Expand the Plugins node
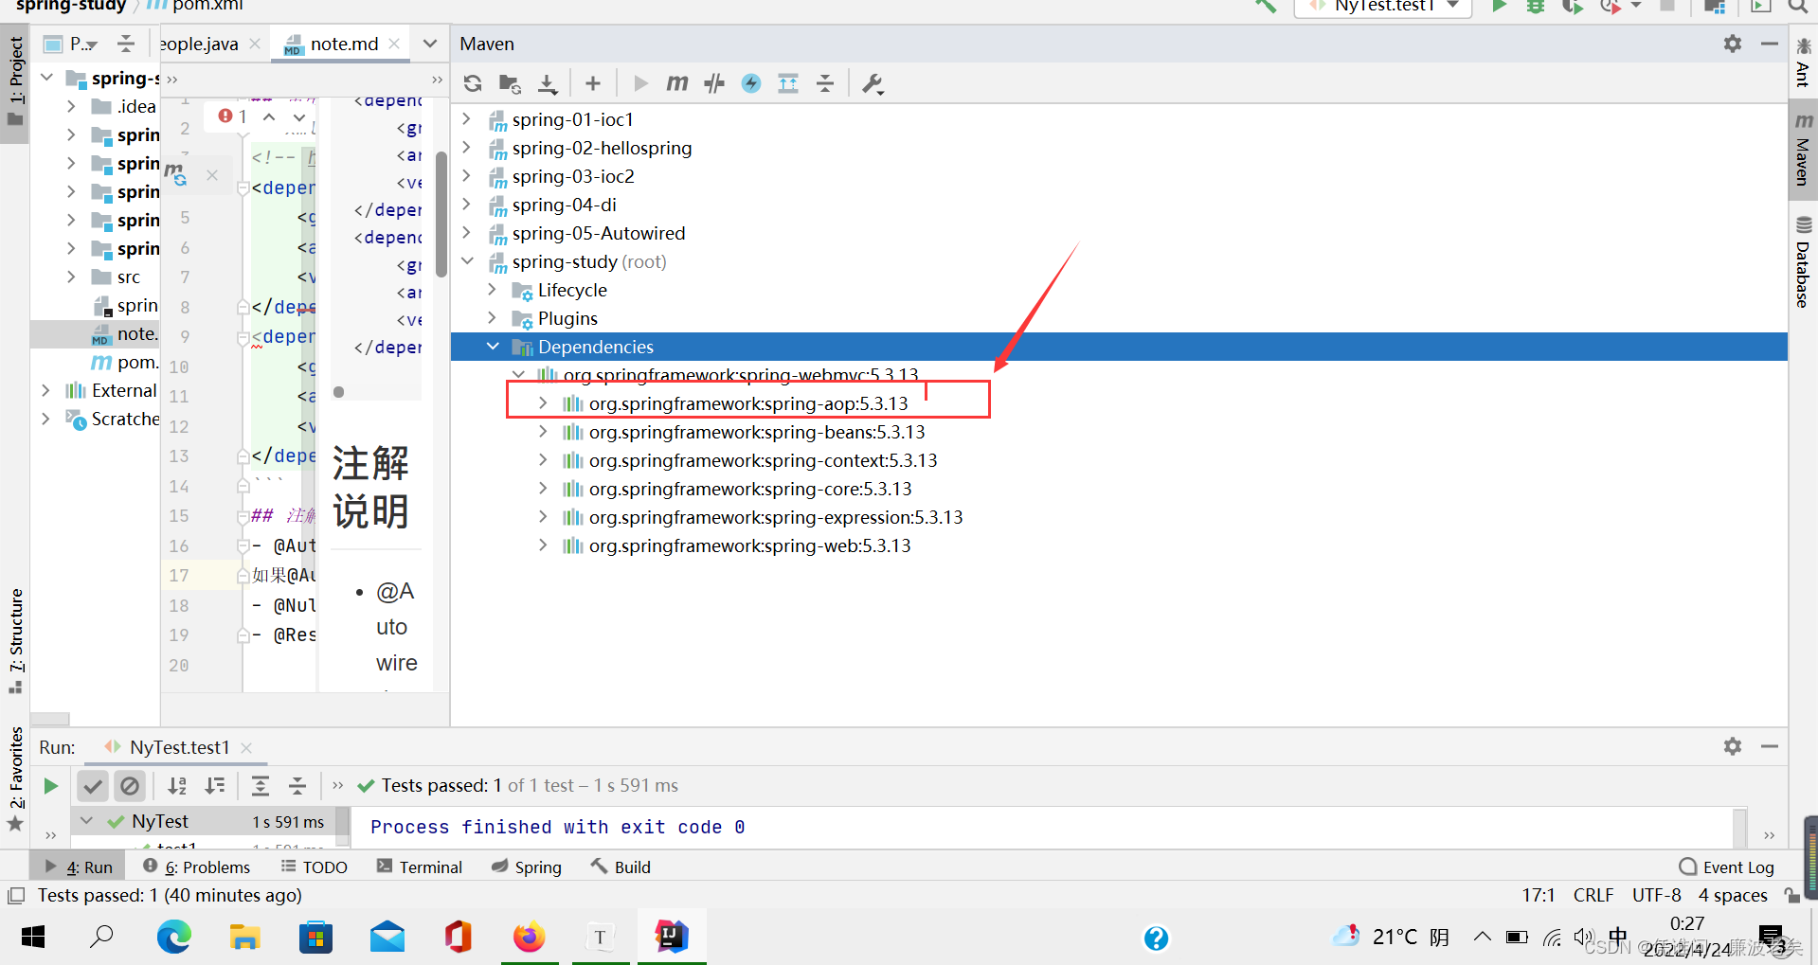 (492, 318)
